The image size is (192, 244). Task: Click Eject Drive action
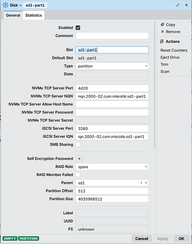[x=170, y=58]
